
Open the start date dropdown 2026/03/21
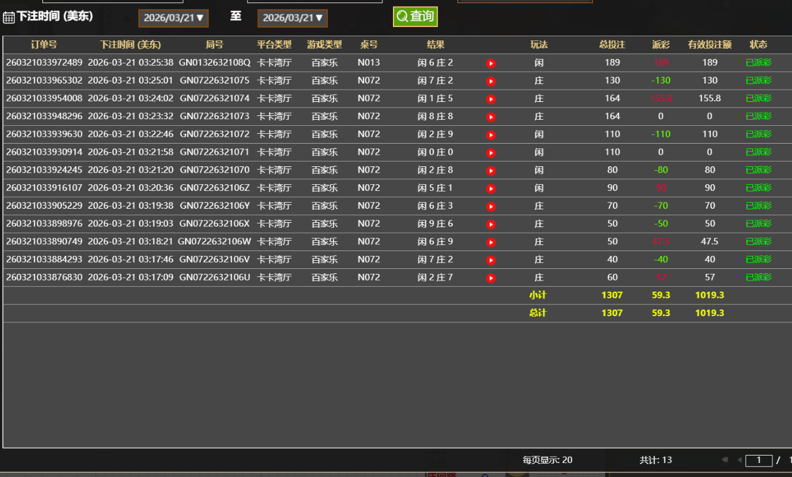tap(173, 18)
